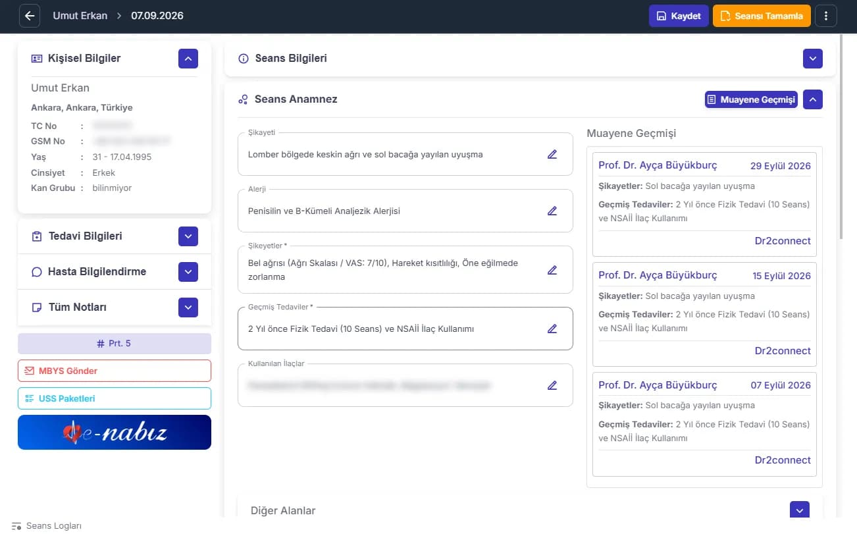The image size is (857, 534).
Task: Click the Prt. 5 button
Action: 115,344
